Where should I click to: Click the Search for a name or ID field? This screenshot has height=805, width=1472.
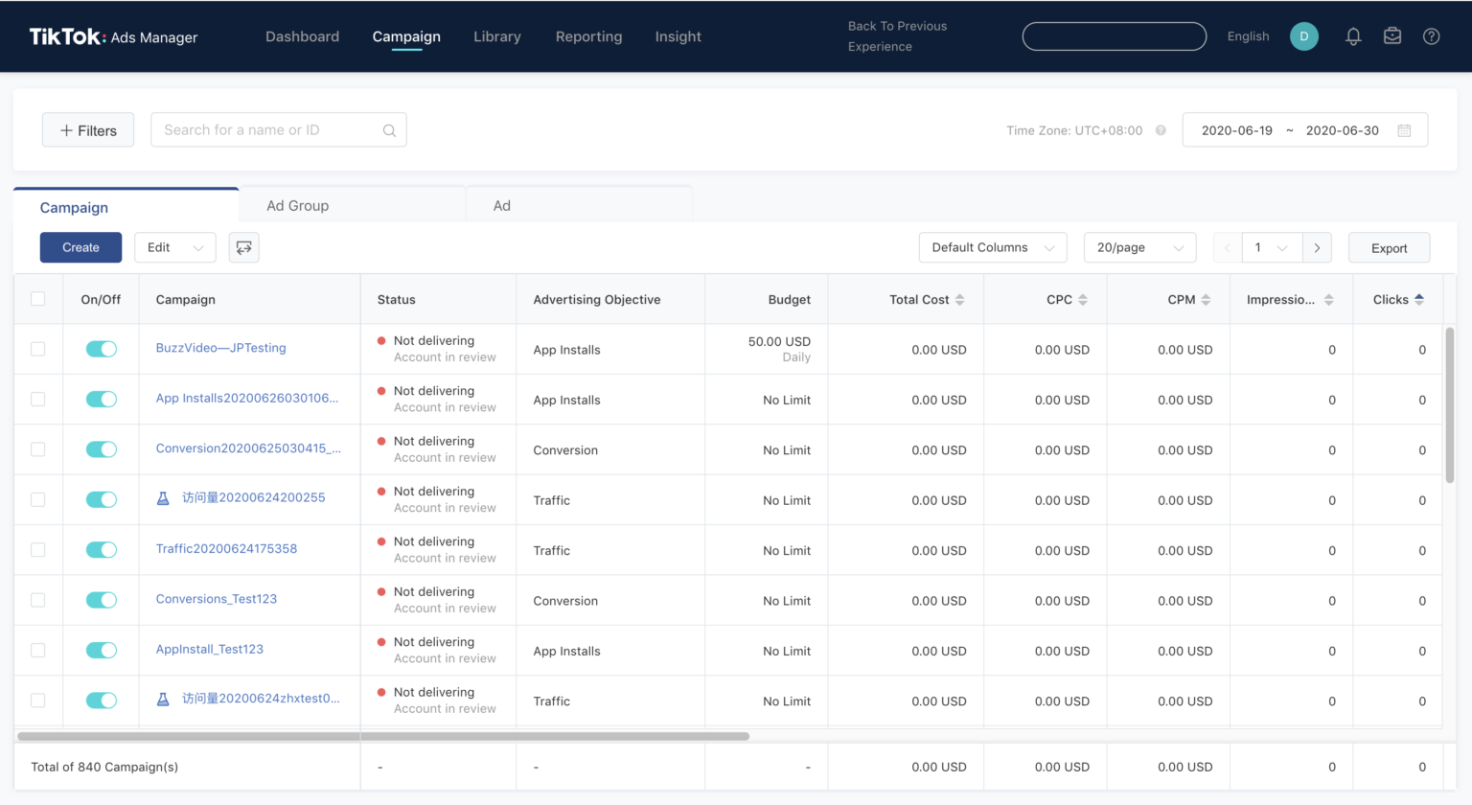(x=278, y=130)
